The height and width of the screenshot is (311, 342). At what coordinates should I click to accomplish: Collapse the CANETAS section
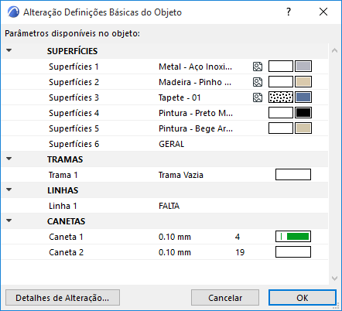[9, 220]
